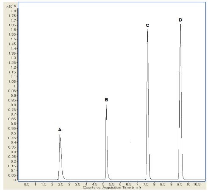Select the peak label A
208x194 pixels.
[x=60, y=130]
